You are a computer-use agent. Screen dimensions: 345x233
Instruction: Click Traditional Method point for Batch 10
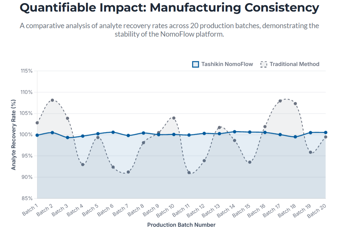pyautogui.click(x=174, y=118)
